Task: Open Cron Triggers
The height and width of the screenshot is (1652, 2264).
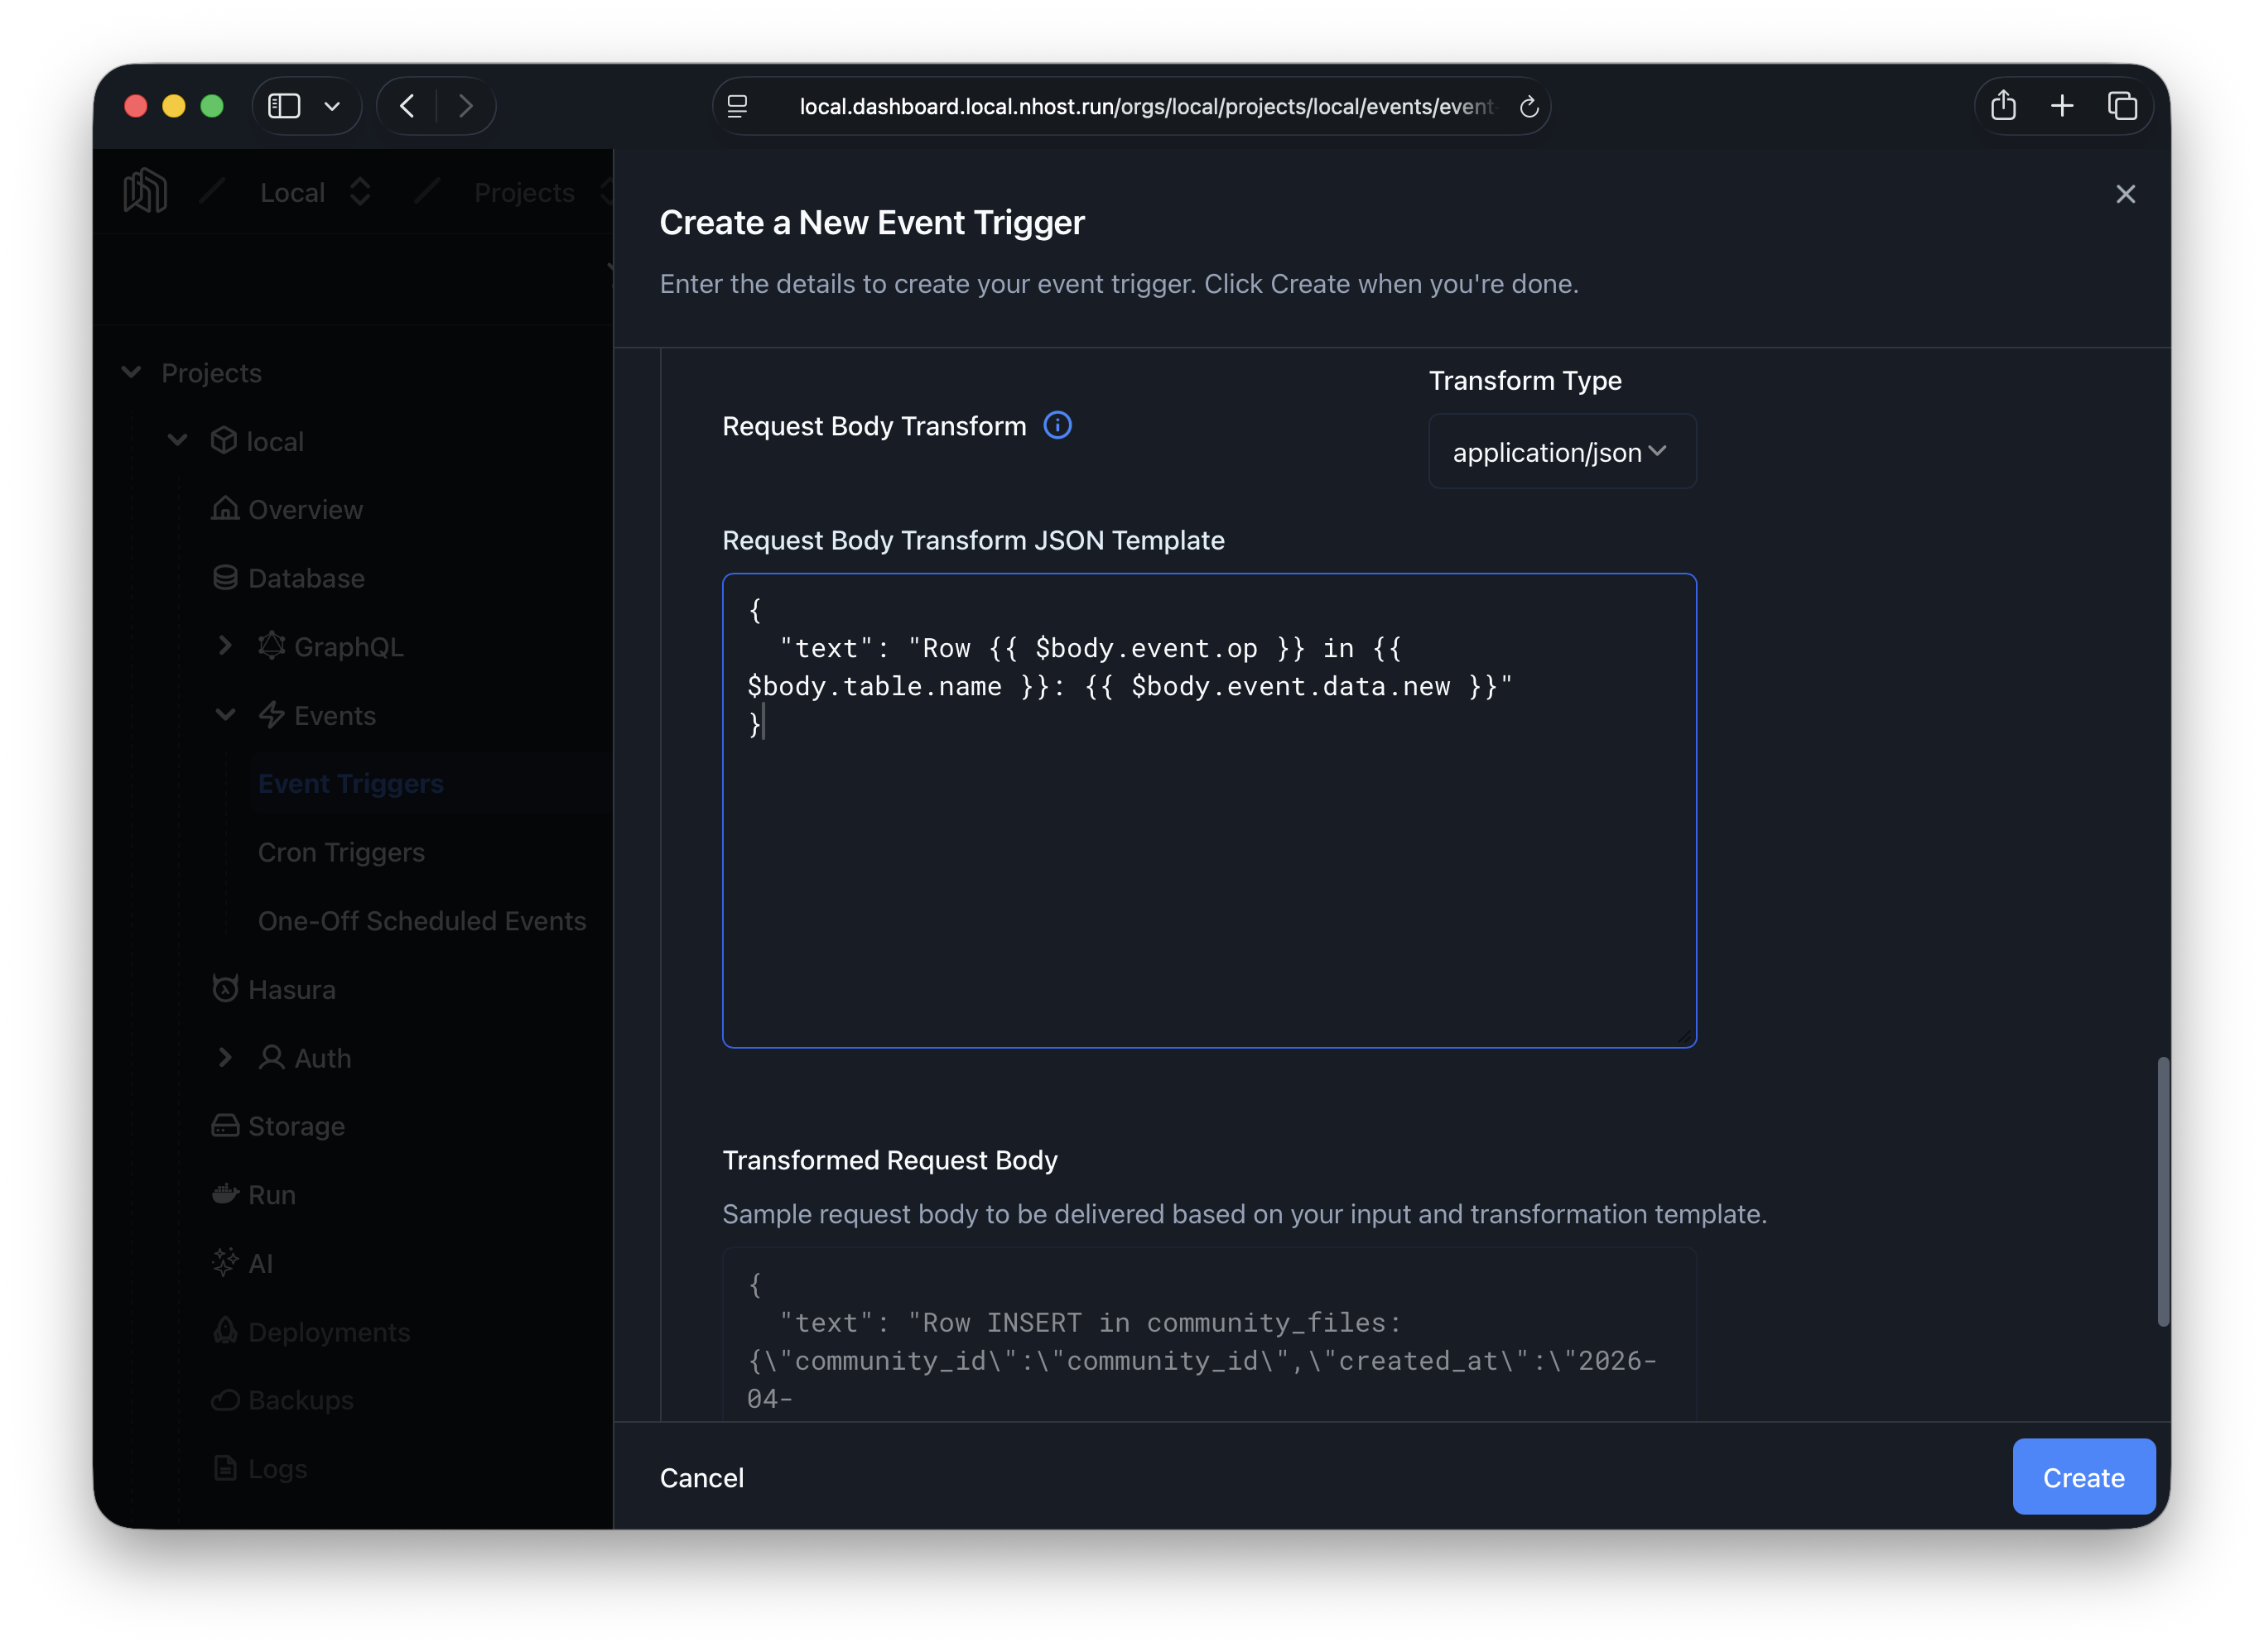Action: [x=341, y=852]
